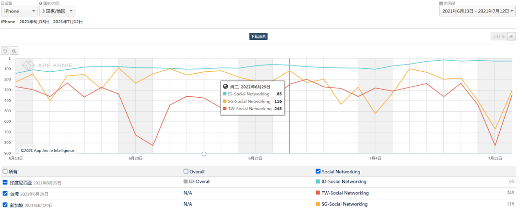Click the value 116 in SG row
This screenshot has width=522, height=209.
click(x=510, y=204)
